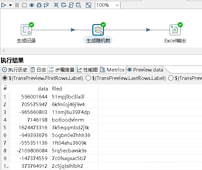Select cell 2c5jqtslhibh2
The height and width of the screenshot is (170, 202).
pyautogui.click(x=74, y=166)
